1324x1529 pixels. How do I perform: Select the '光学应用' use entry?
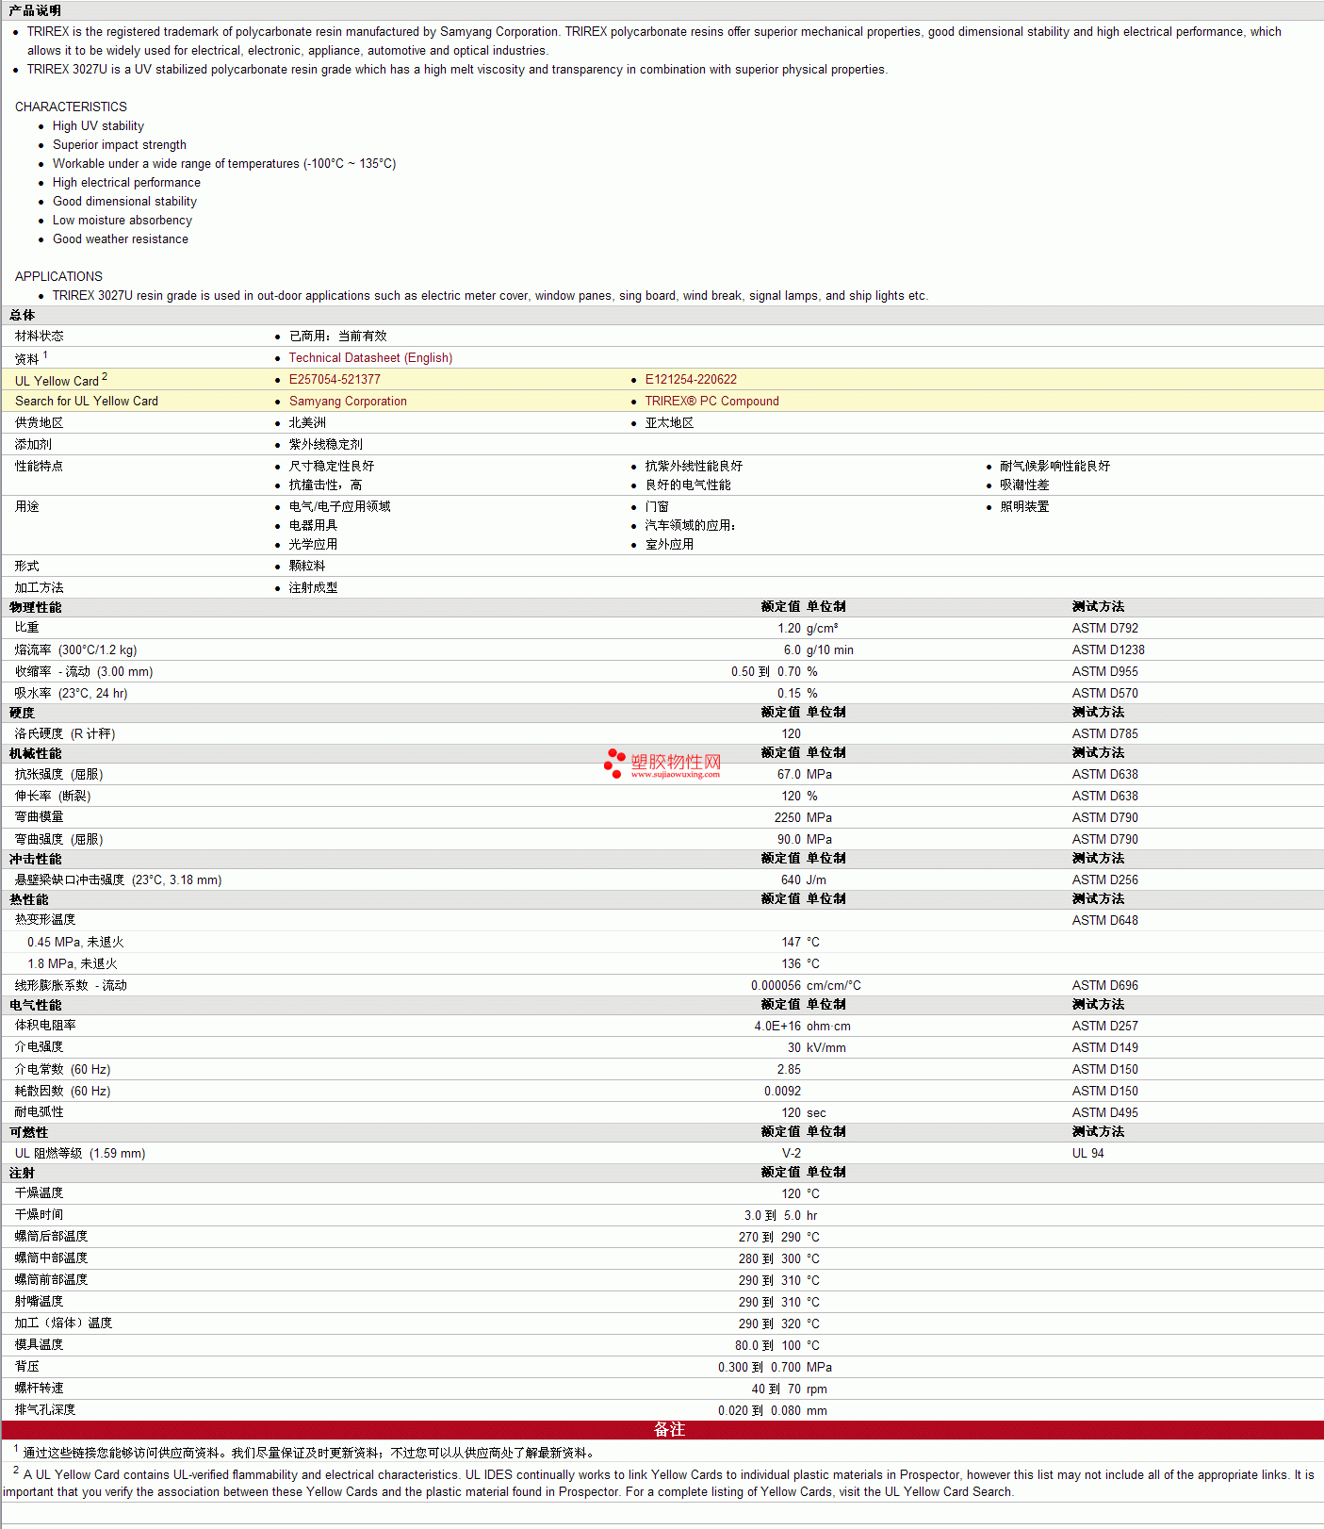coord(313,545)
